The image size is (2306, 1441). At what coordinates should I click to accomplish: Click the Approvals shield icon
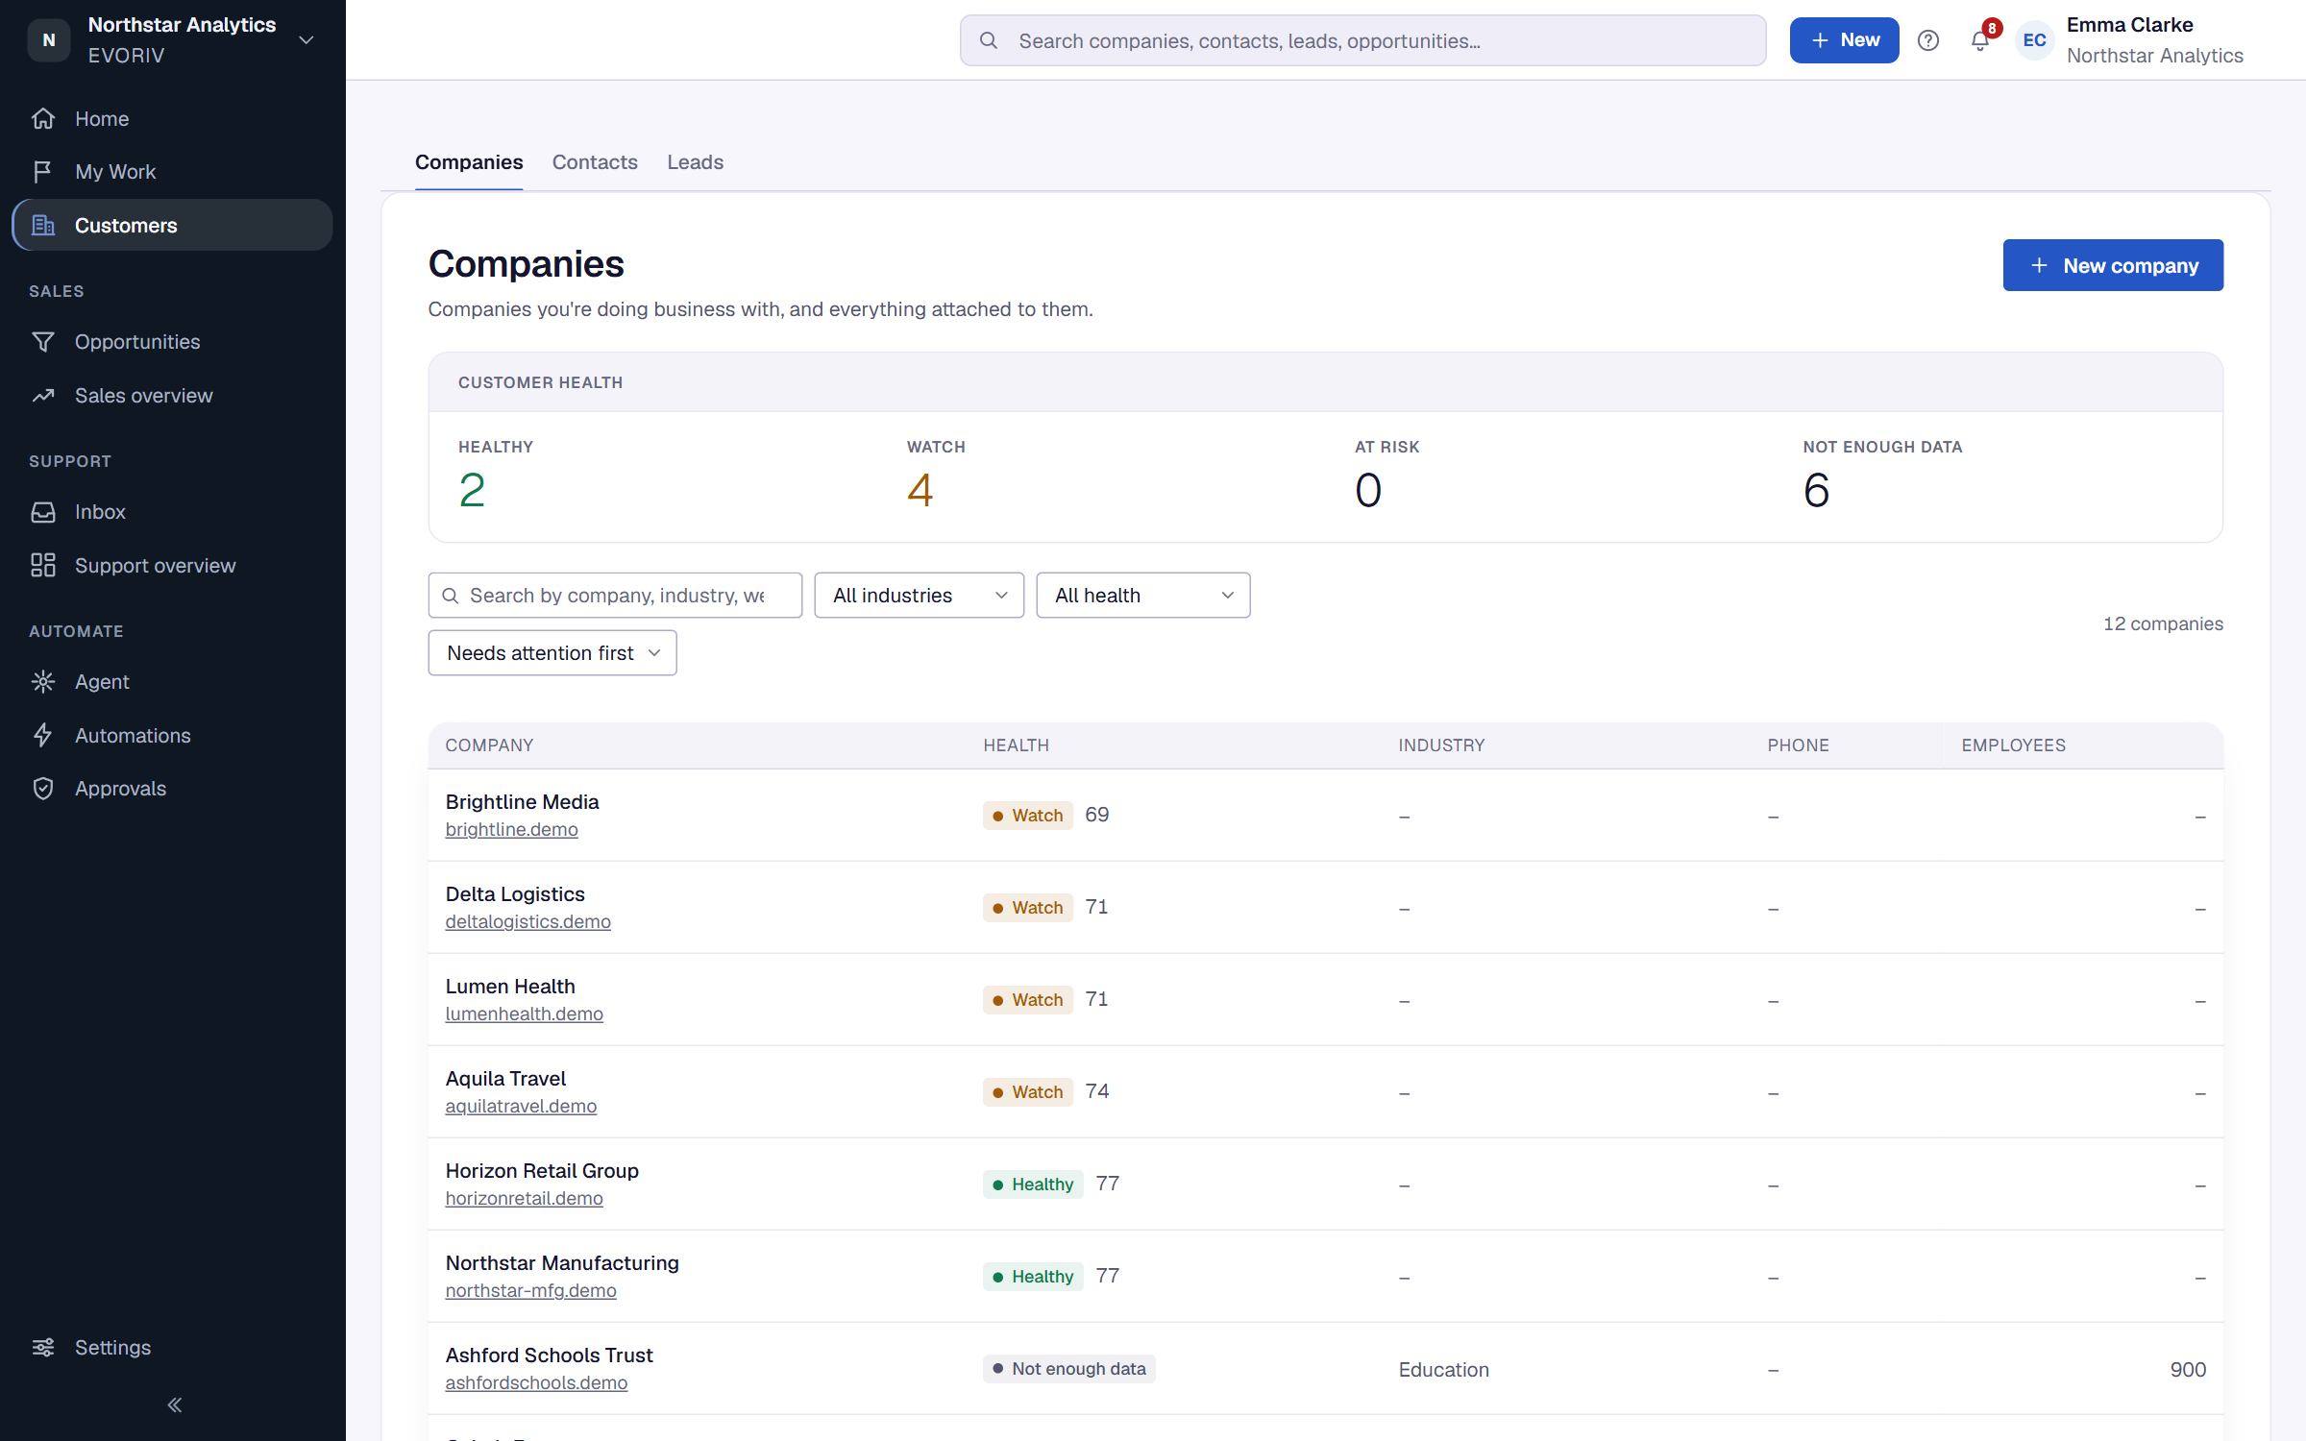click(43, 789)
